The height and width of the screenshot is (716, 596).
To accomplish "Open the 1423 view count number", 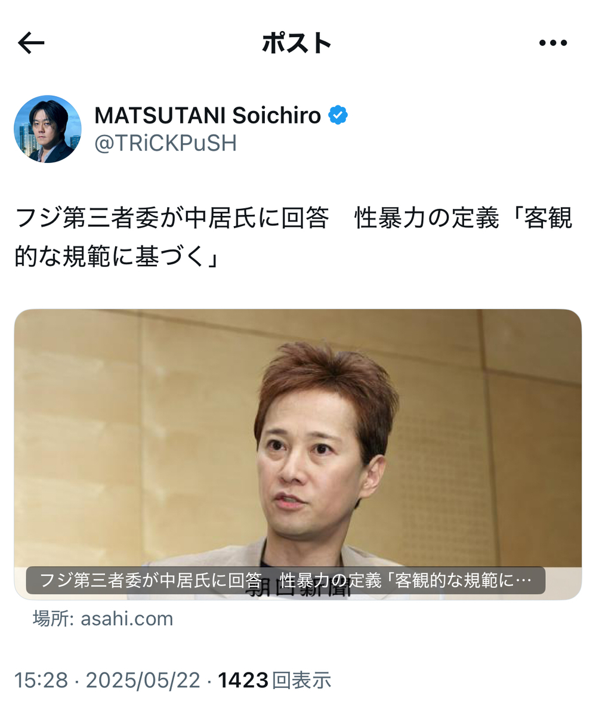I will click(243, 680).
